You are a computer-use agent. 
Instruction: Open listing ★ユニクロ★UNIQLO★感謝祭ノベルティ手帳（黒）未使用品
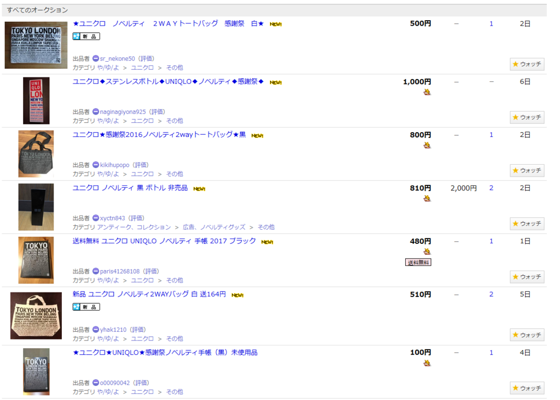coord(165,353)
